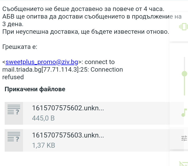Tap the music note media volume icon

click(x=184, y=112)
